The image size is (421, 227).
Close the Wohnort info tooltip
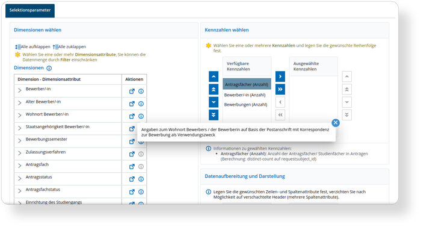(x=336, y=123)
